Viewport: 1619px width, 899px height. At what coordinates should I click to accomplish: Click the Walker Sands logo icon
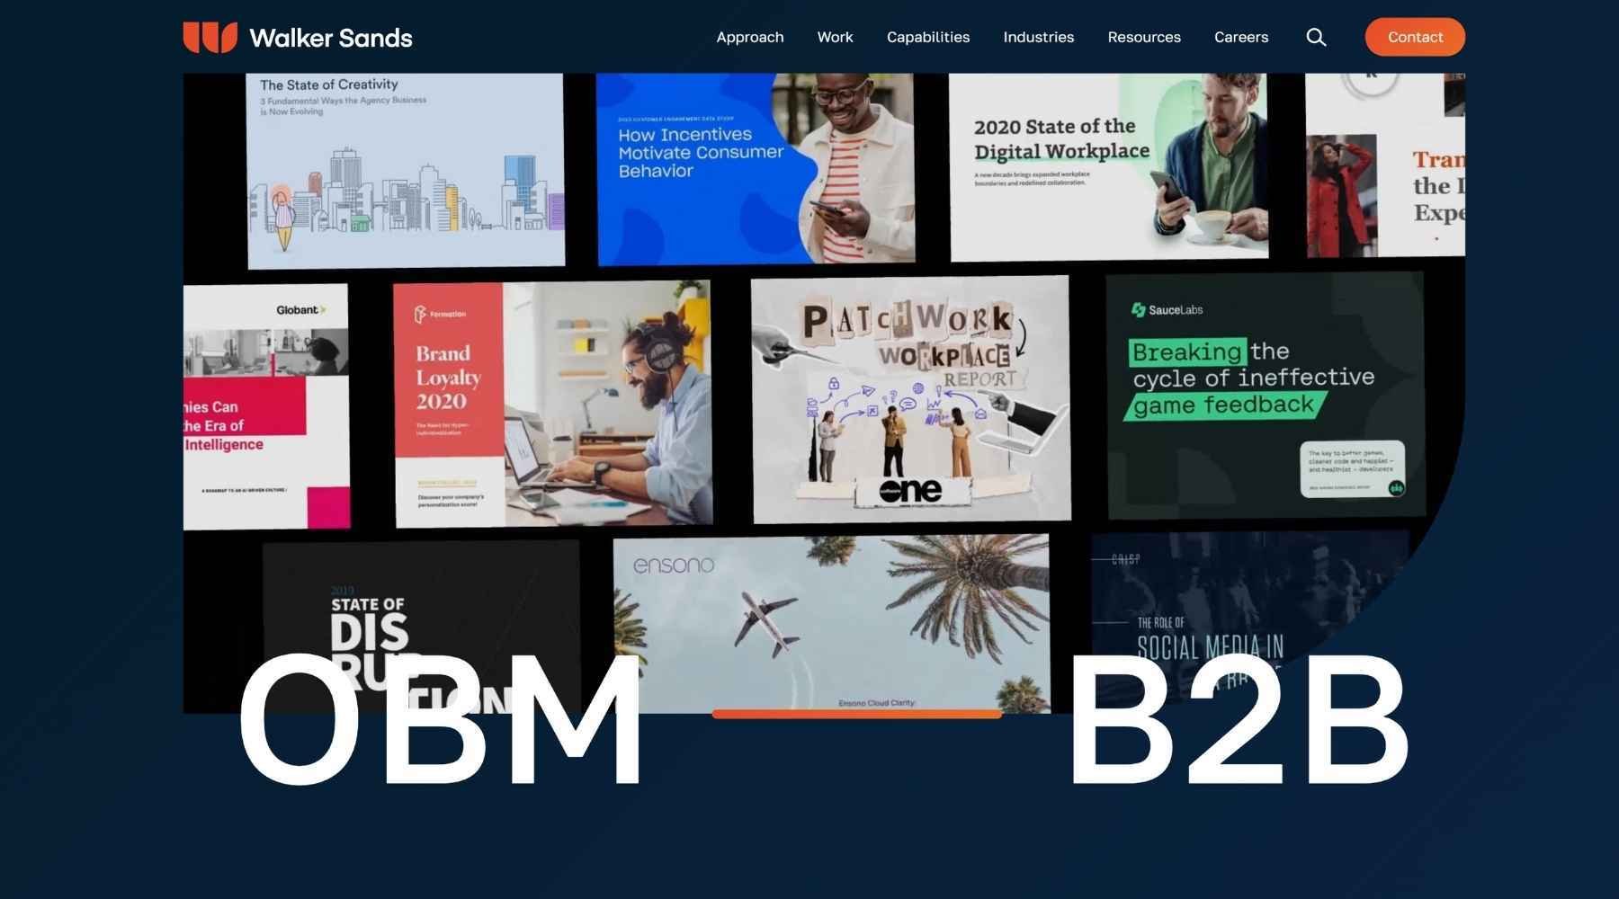pyautogui.click(x=210, y=38)
